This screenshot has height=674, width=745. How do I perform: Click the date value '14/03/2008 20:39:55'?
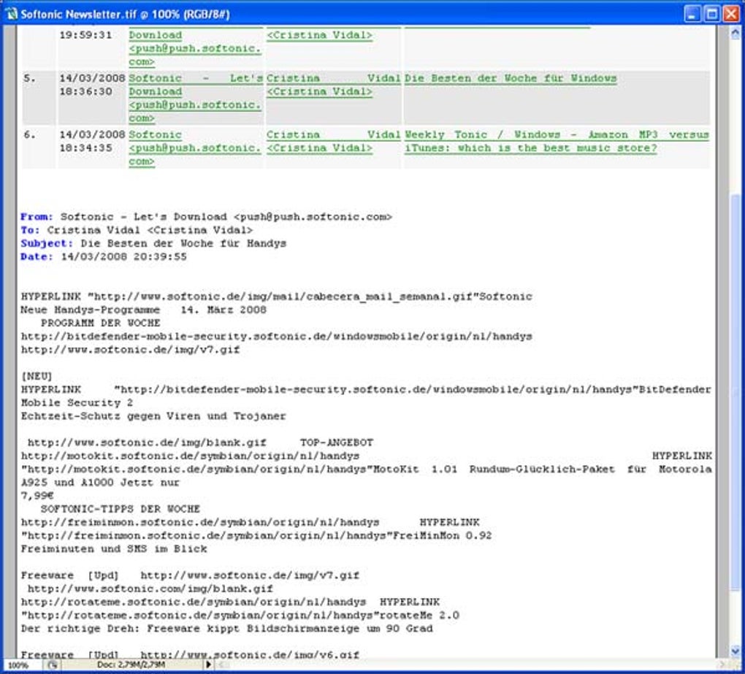123,257
